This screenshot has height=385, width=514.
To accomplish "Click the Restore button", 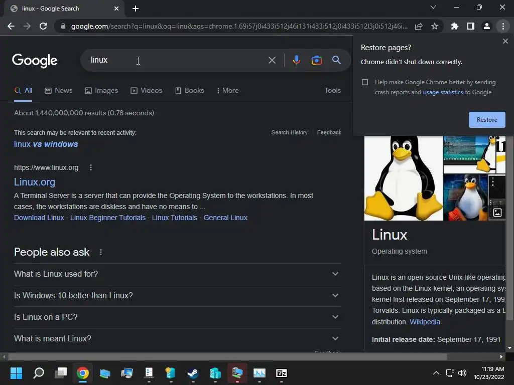I will pos(487,120).
